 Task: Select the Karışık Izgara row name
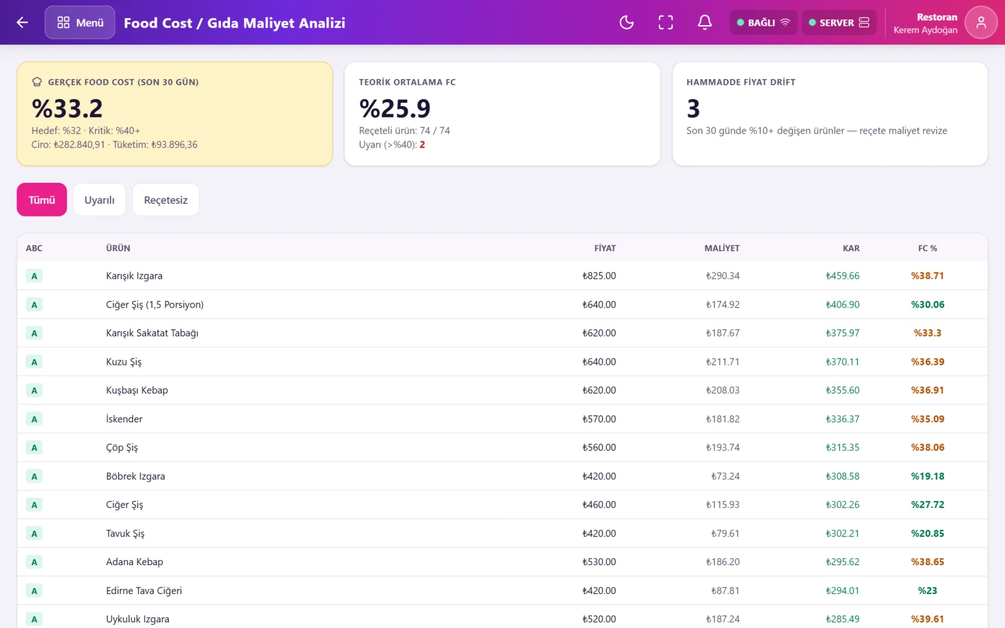(134, 276)
